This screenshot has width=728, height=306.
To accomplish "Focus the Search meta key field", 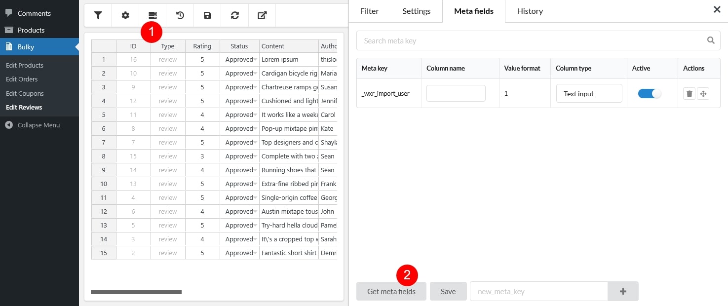I will [533, 40].
